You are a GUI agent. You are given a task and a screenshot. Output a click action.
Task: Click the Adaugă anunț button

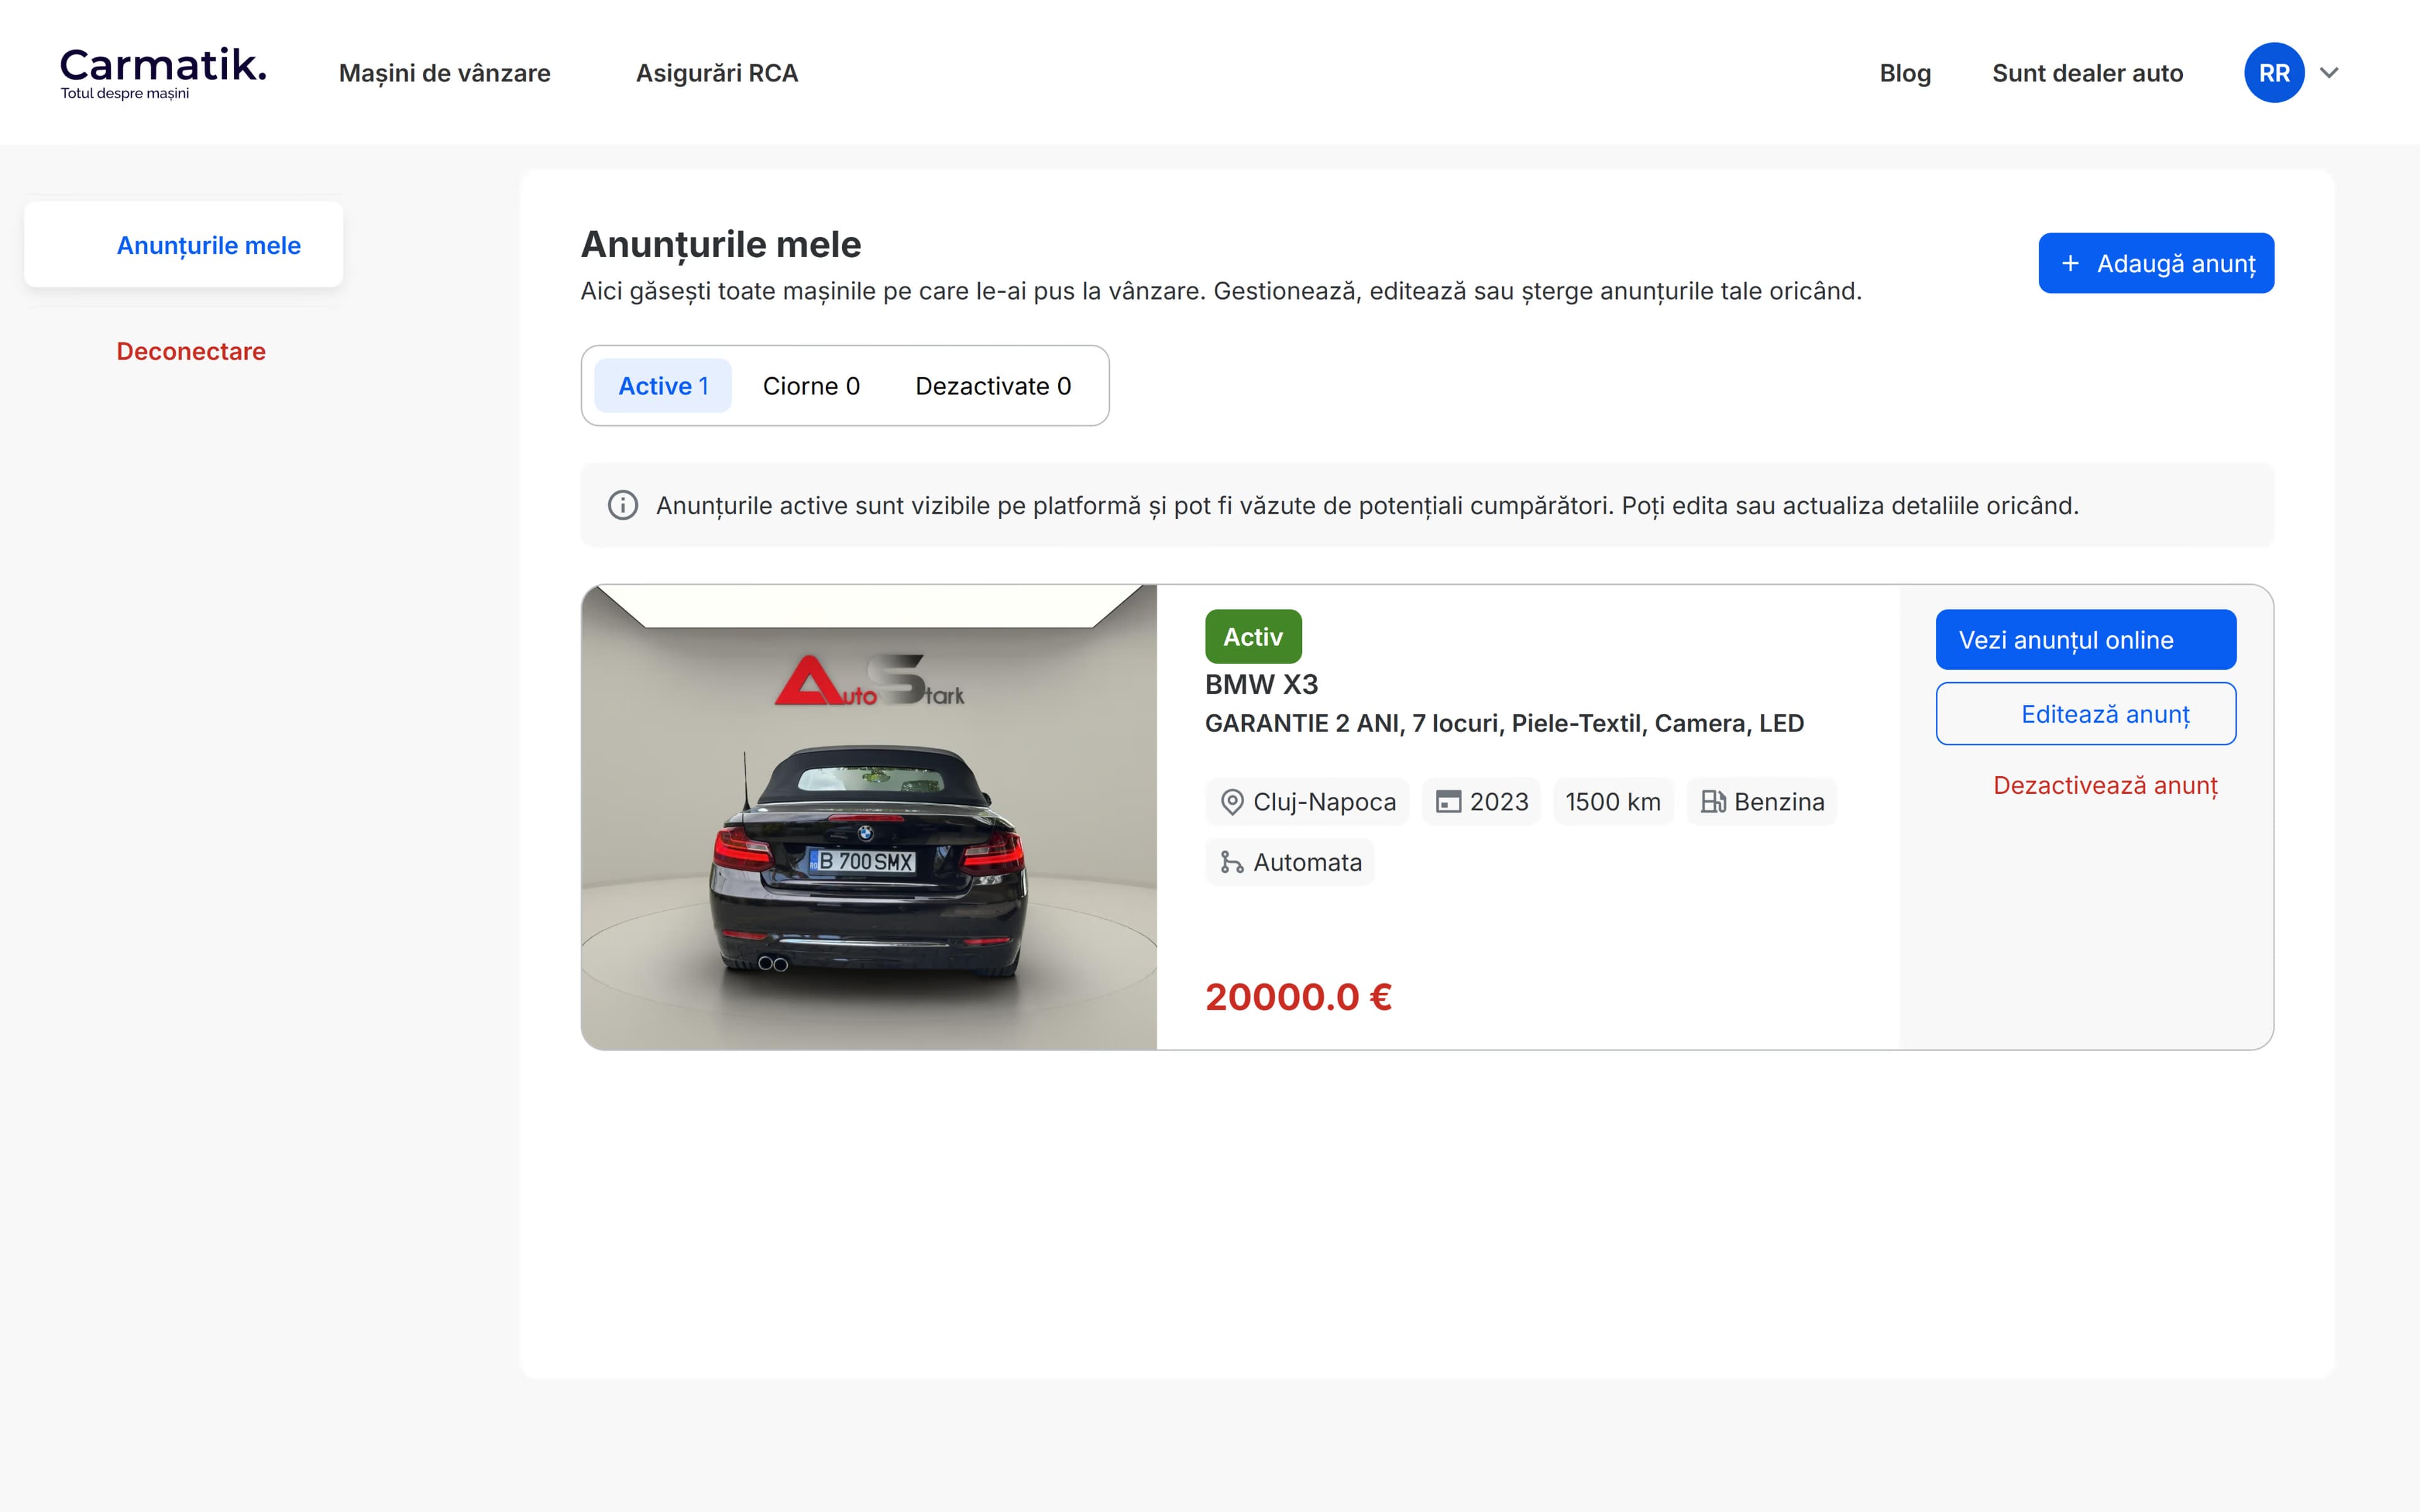[x=2156, y=263]
